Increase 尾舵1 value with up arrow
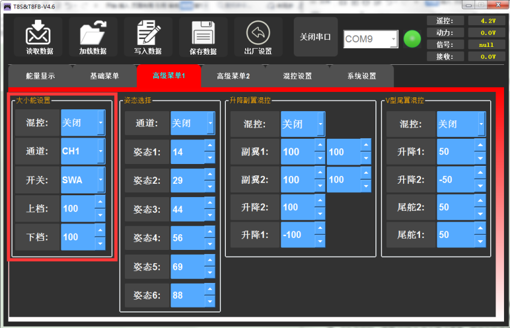The height and width of the screenshot is (328, 510). [x=479, y=229]
